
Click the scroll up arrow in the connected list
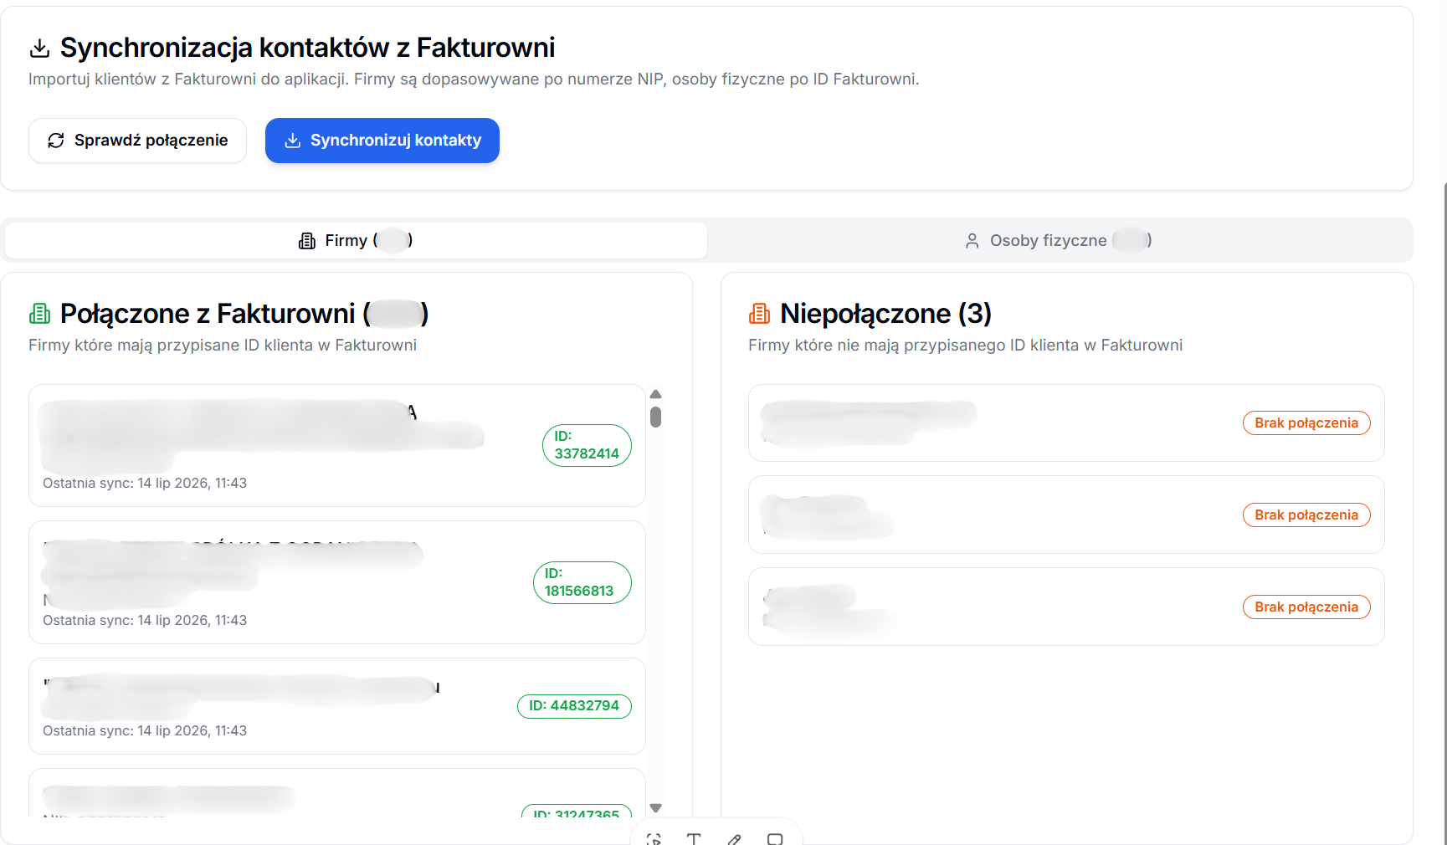click(x=656, y=394)
